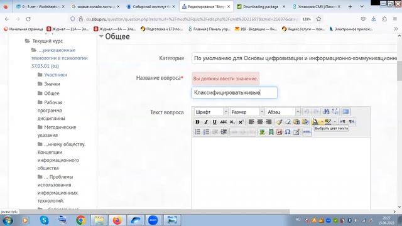Toggle underline formatting in the editor

pyautogui.click(x=215, y=122)
